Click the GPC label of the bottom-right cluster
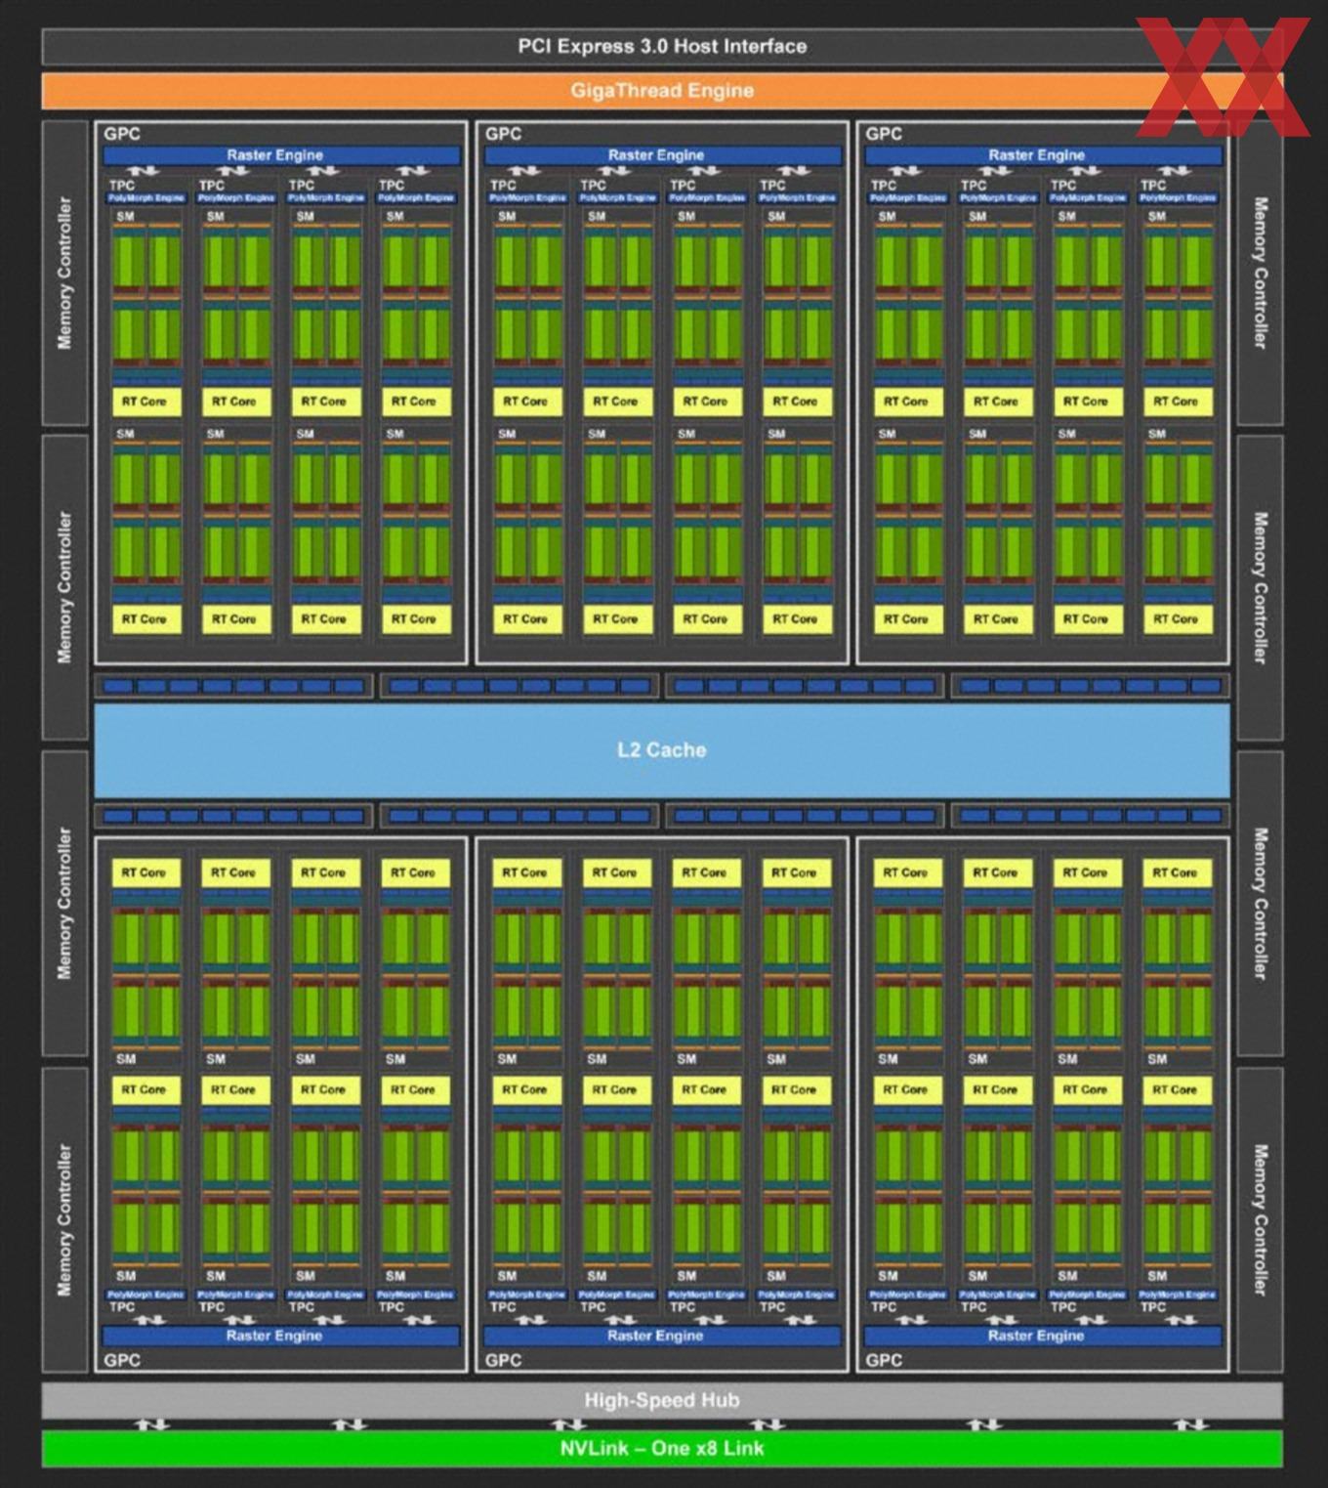Viewport: 1328px width, 1488px height. 884,1360
